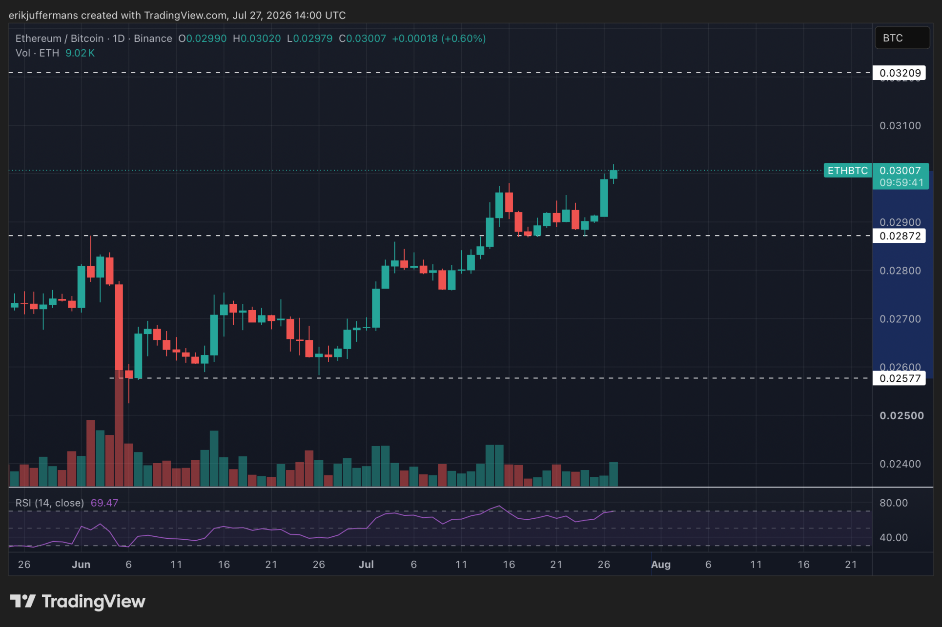
Task: Click the RSI 80.00 axis label
Action: (x=894, y=503)
